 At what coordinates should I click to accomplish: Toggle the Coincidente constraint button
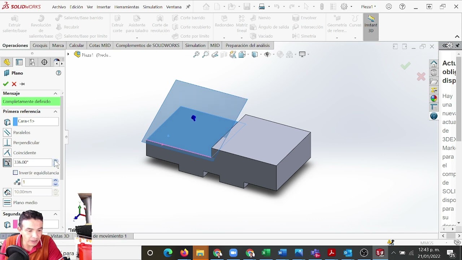pyautogui.click(x=7, y=153)
